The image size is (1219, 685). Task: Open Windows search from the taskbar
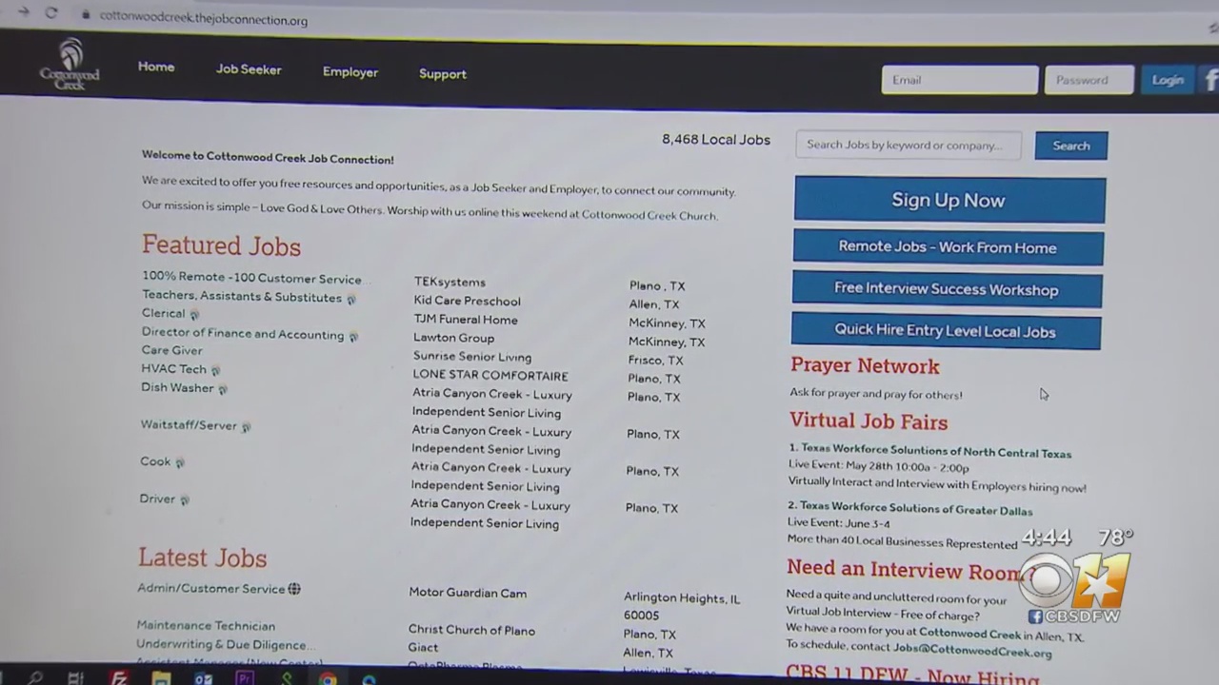(35, 678)
